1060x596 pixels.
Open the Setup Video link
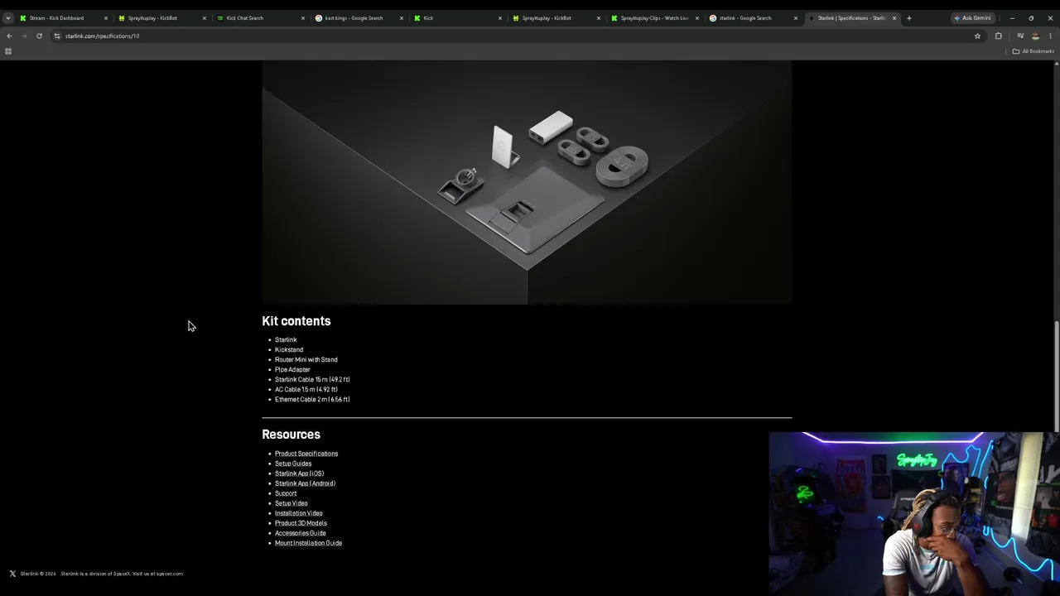point(291,503)
